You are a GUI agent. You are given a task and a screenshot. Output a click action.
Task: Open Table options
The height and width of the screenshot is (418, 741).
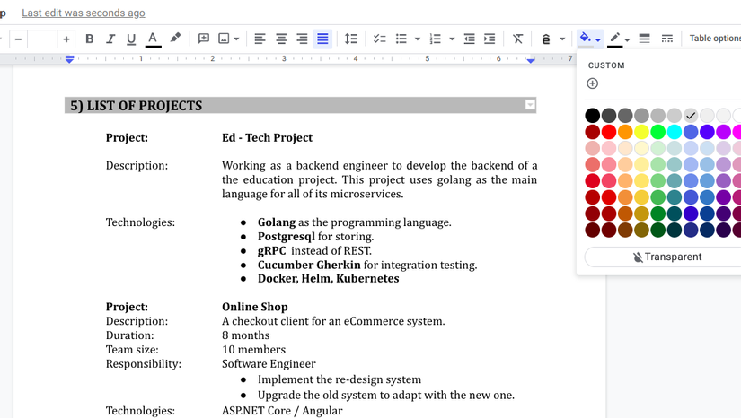[715, 39]
